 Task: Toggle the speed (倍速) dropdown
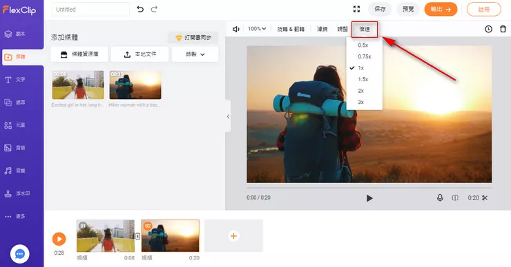click(365, 29)
